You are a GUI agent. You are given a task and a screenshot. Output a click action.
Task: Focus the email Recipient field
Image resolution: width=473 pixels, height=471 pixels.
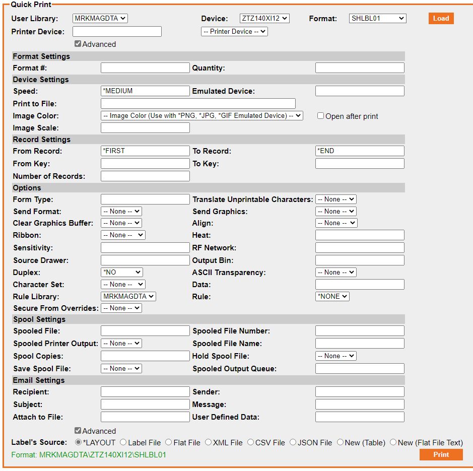(145, 391)
